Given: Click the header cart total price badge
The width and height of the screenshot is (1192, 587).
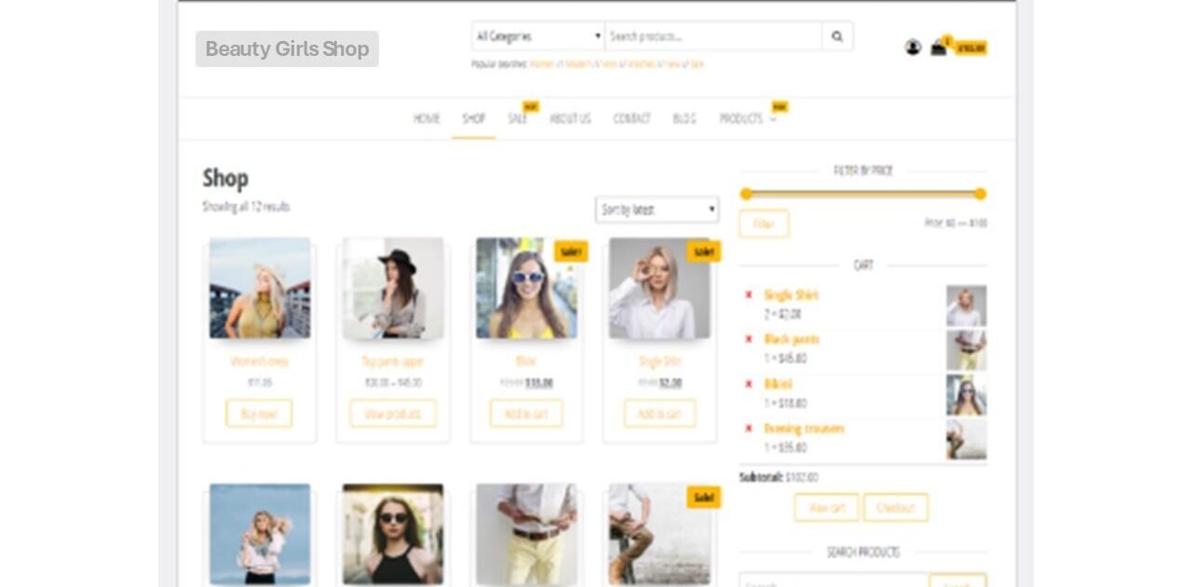Looking at the screenshot, I should 970,48.
